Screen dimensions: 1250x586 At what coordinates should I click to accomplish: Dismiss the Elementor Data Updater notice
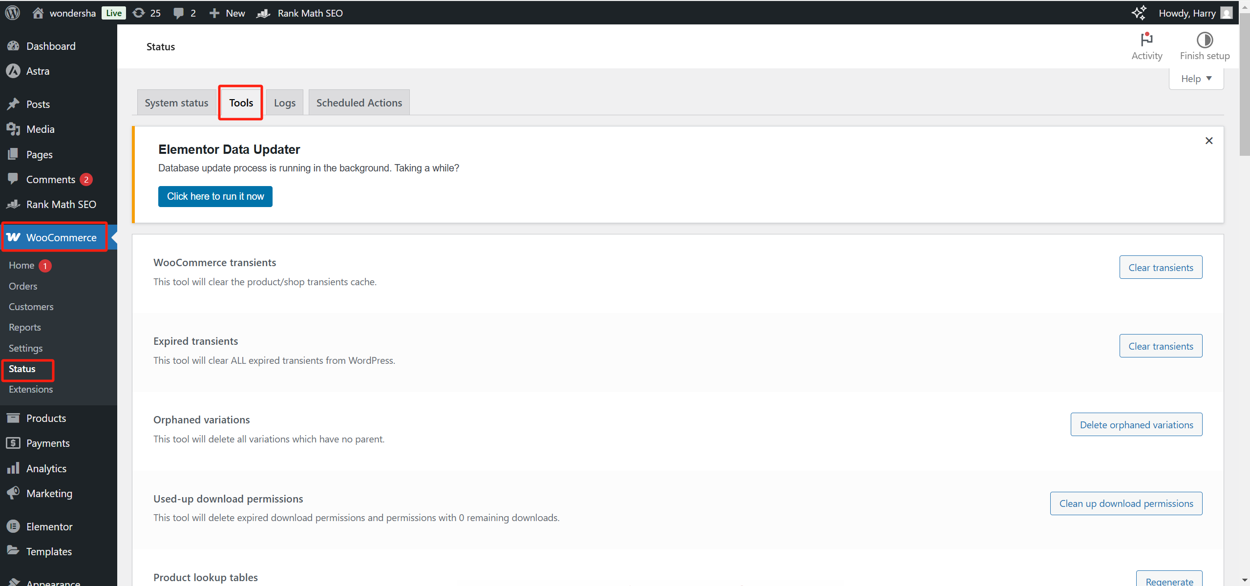click(1208, 141)
